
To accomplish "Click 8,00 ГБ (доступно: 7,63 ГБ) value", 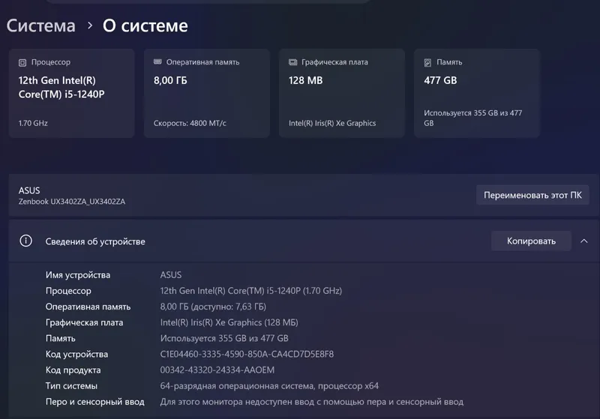I will pyautogui.click(x=213, y=307).
